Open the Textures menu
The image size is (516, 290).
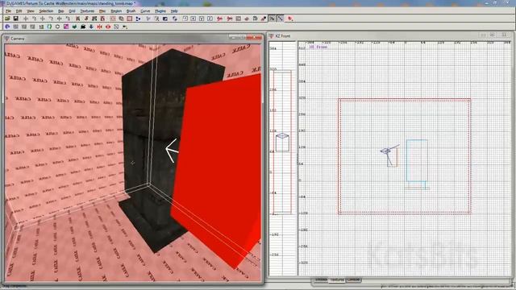coord(87,10)
